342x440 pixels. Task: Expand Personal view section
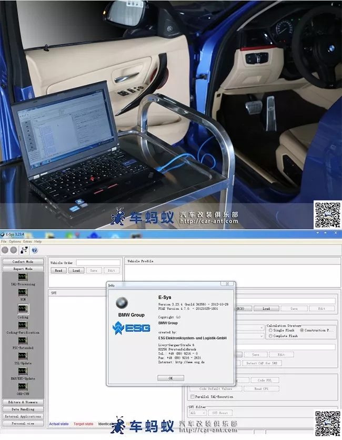click(23, 424)
